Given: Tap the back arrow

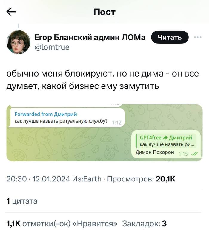Looking at the screenshot, I should 11,12.
